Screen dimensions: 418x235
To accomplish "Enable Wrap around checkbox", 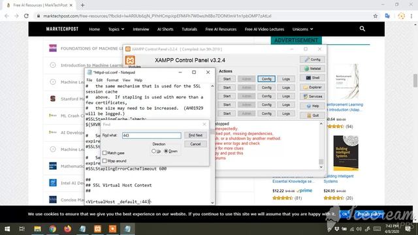I will [x=104, y=161].
